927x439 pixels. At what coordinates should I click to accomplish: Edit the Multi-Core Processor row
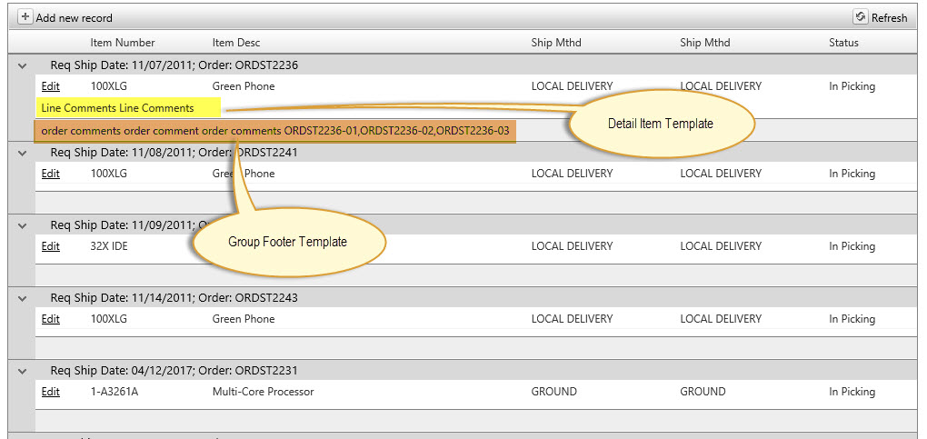point(51,392)
